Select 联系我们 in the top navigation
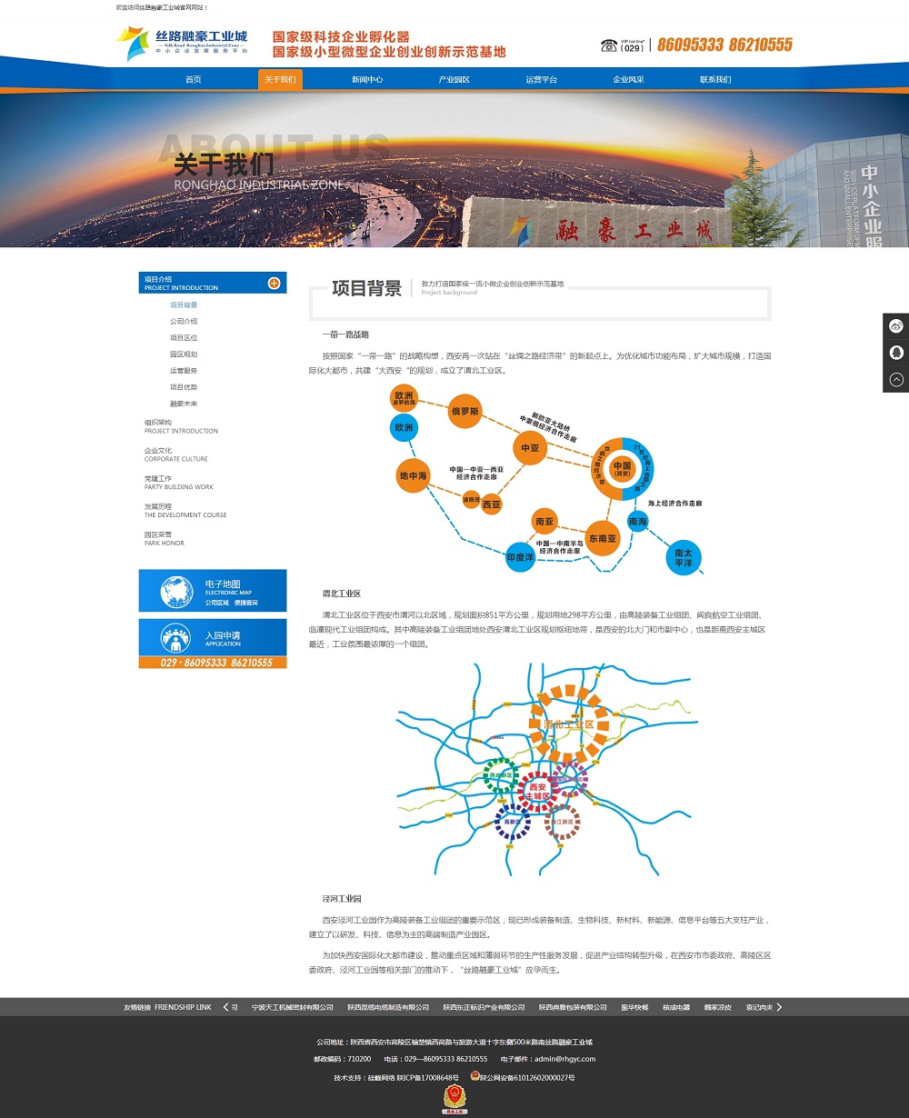This screenshot has height=1118, width=909. coord(715,80)
